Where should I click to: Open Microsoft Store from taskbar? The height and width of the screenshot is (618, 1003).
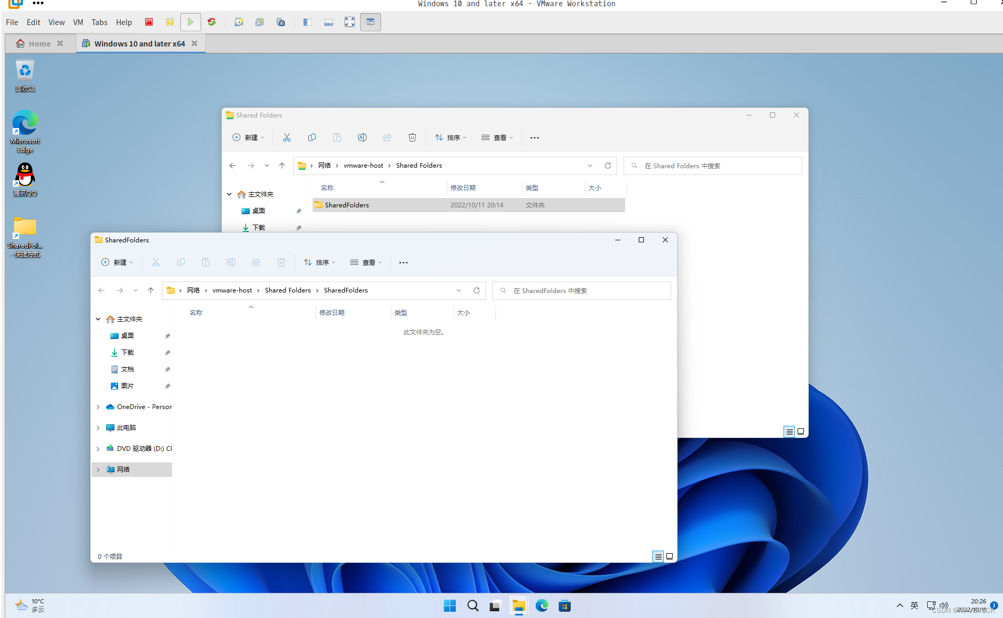564,606
